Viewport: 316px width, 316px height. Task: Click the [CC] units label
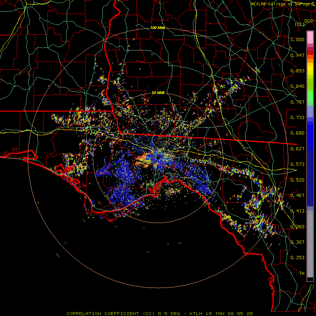pyautogui.click(x=300, y=24)
